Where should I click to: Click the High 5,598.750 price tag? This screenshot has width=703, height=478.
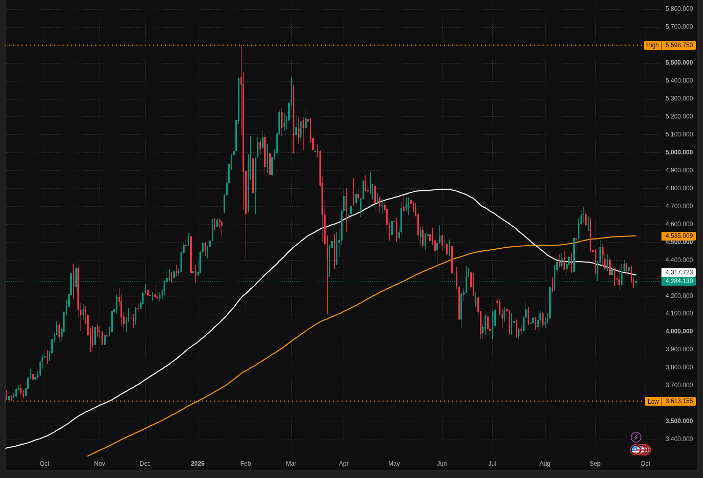[x=670, y=45]
